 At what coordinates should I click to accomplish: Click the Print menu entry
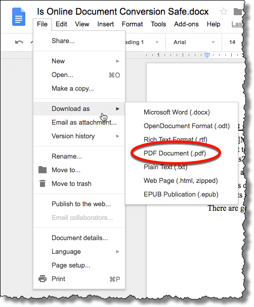(79, 279)
